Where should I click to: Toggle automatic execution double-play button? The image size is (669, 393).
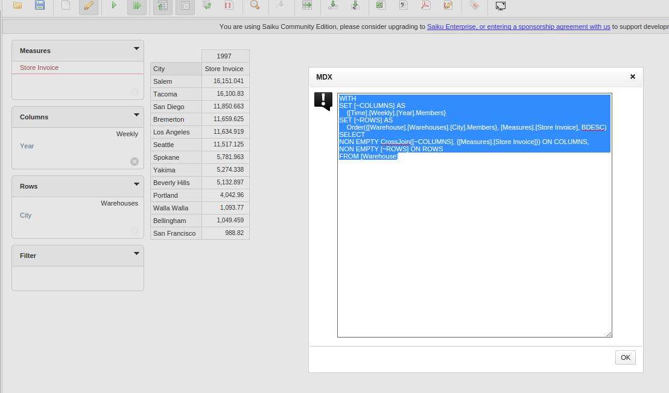click(137, 5)
